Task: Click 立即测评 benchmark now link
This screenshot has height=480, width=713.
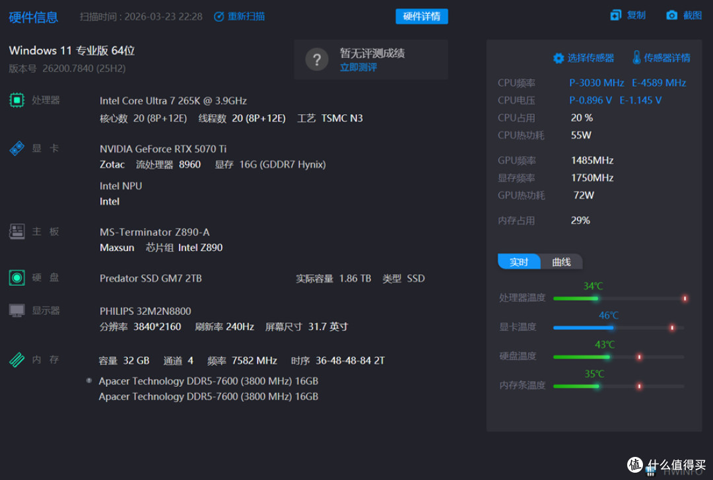Action: point(358,68)
